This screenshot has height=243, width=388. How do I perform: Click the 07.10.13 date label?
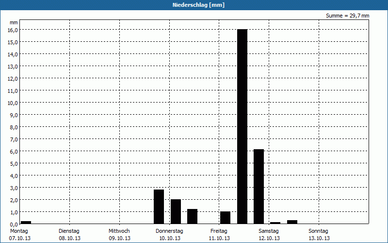[x=20, y=238]
